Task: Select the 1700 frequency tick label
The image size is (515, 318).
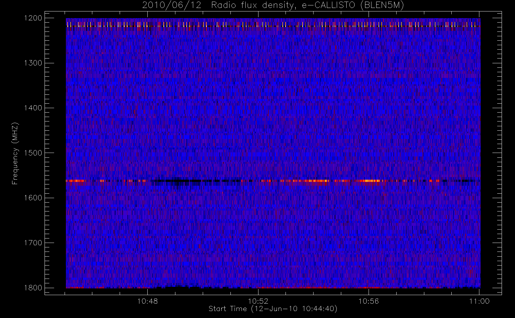Action: [33, 243]
